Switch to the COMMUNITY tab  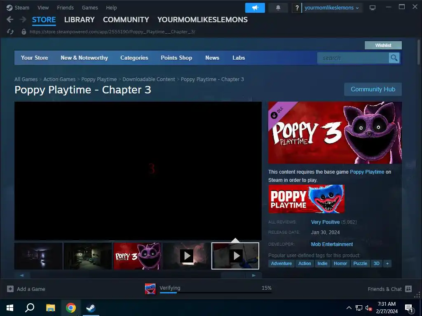pyautogui.click(x=126, y=20)
